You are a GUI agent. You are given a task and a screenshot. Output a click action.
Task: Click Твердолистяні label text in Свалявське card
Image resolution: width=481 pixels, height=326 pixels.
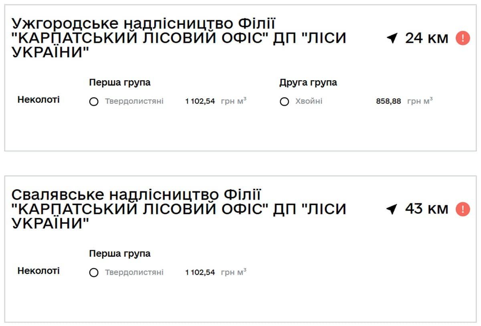134,273
